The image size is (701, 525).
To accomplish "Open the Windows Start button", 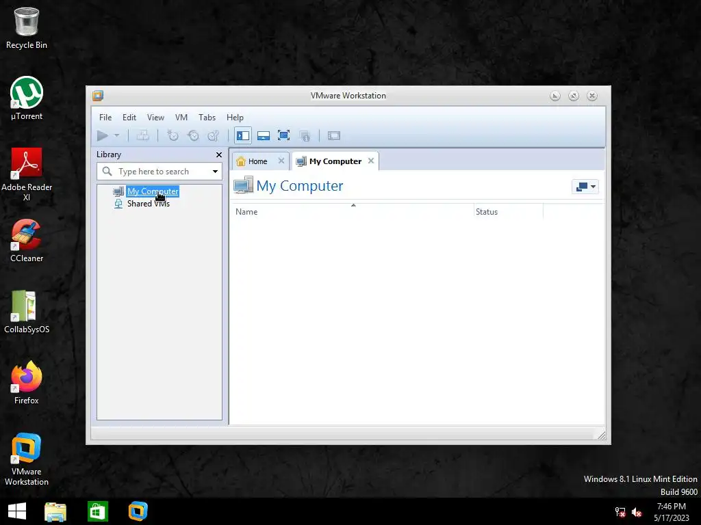I will point(17,511).
